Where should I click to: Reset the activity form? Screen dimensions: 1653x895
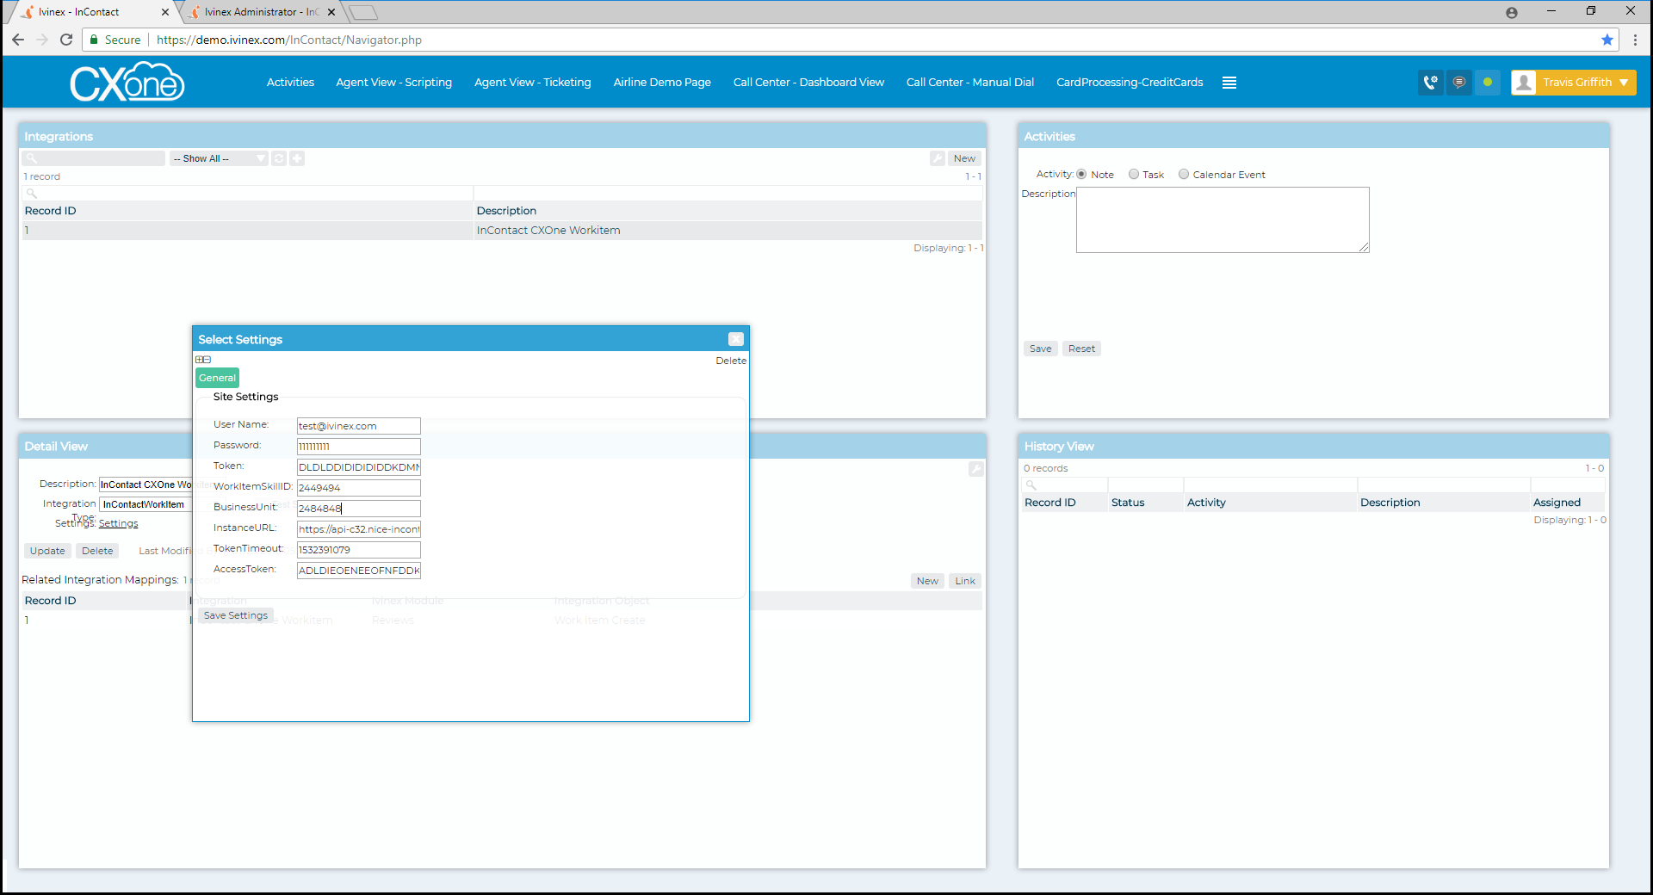point(1081,349)
